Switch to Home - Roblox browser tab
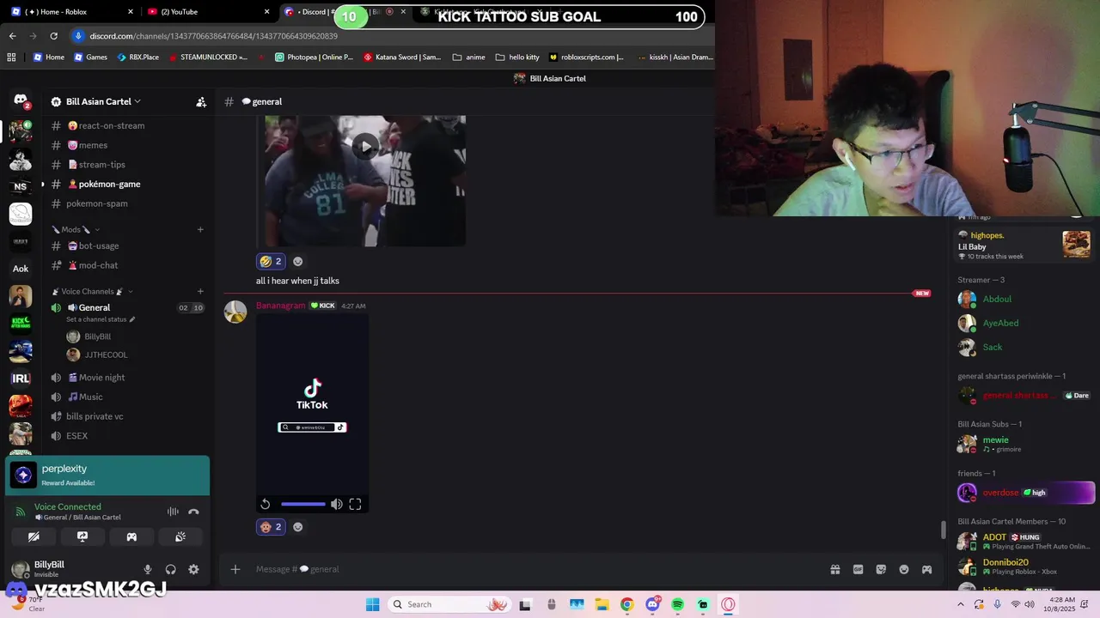The width and height of the screenshot is (1100, 618). [72, 12]
